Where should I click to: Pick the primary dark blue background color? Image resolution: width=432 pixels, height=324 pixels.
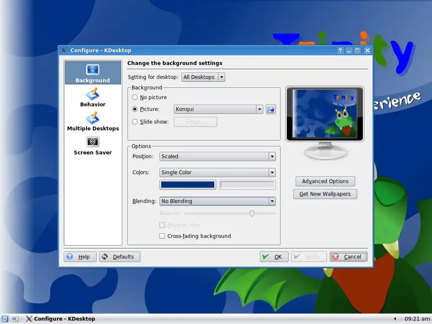[x=188, y=185]
